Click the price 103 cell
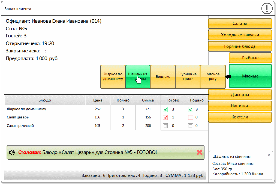The image size is (277, 185). pyautogui.click(x=98, y=126)
